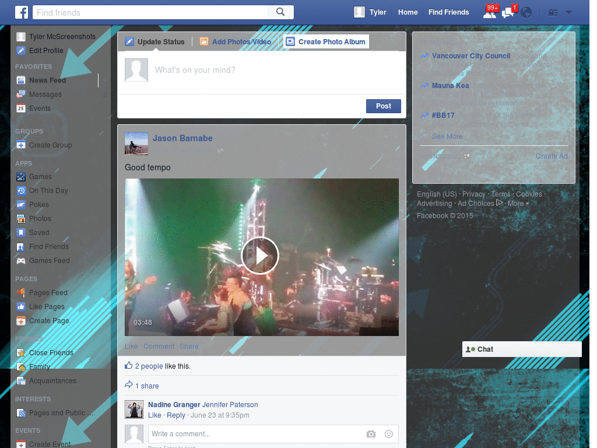Open Vancouver City Council trending topic
Image resolution: width=597 pixels, height=448 pixels.
click(471, 56)
